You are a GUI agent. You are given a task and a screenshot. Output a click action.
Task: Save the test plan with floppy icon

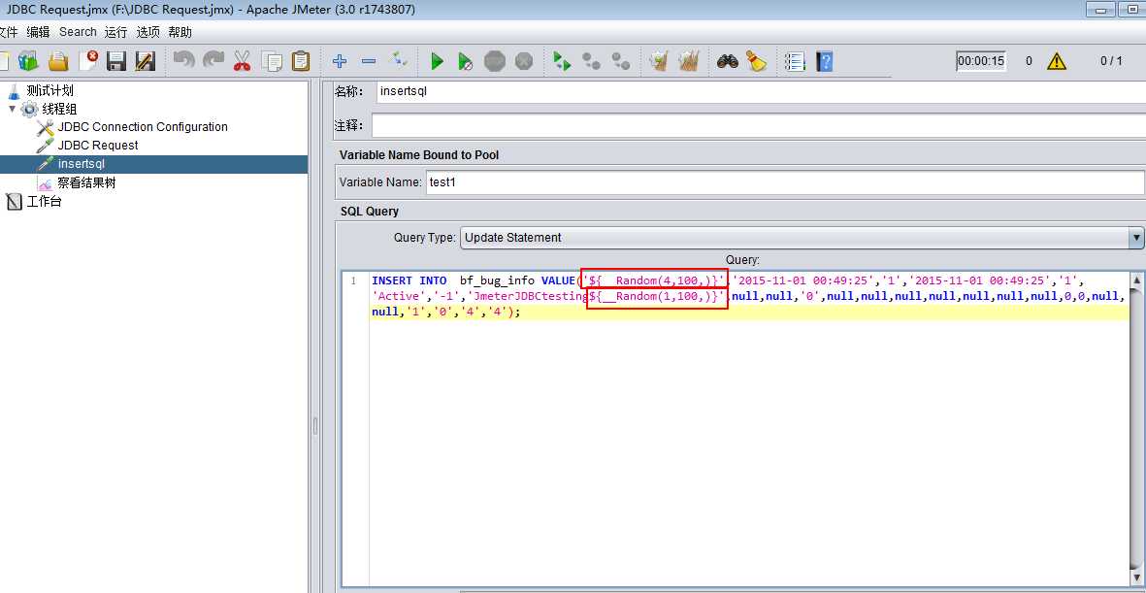click(x=116, y=61)
